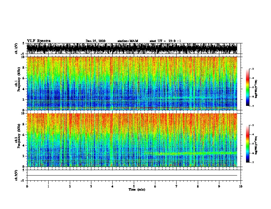The width and height of the screenshot is (271, 209).
Task: Click the "-5" label on ch.2 color bar
Action: (x=252, y=144)
